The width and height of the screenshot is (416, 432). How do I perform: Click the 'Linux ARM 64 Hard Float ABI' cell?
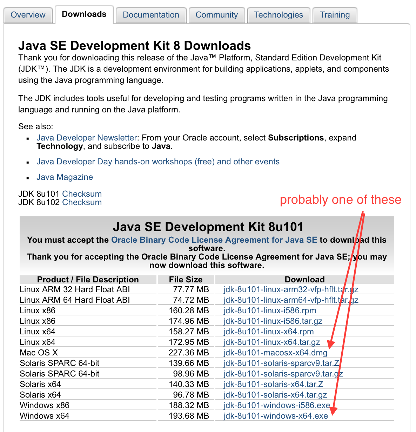tap(88, 300)
